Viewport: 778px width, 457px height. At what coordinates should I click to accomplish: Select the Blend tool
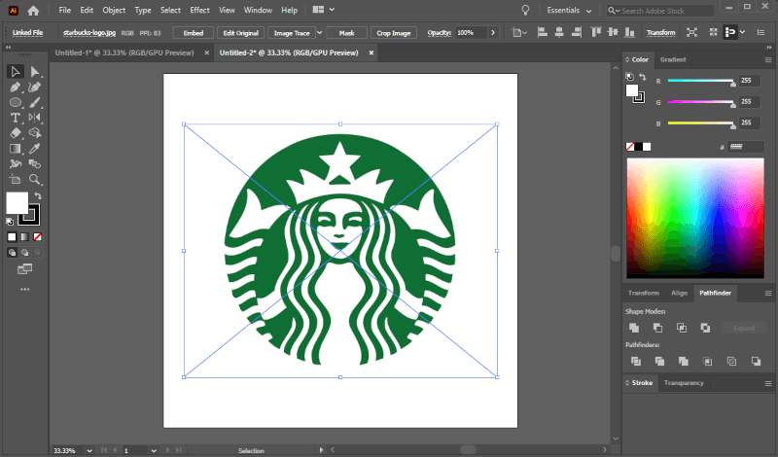34,163
